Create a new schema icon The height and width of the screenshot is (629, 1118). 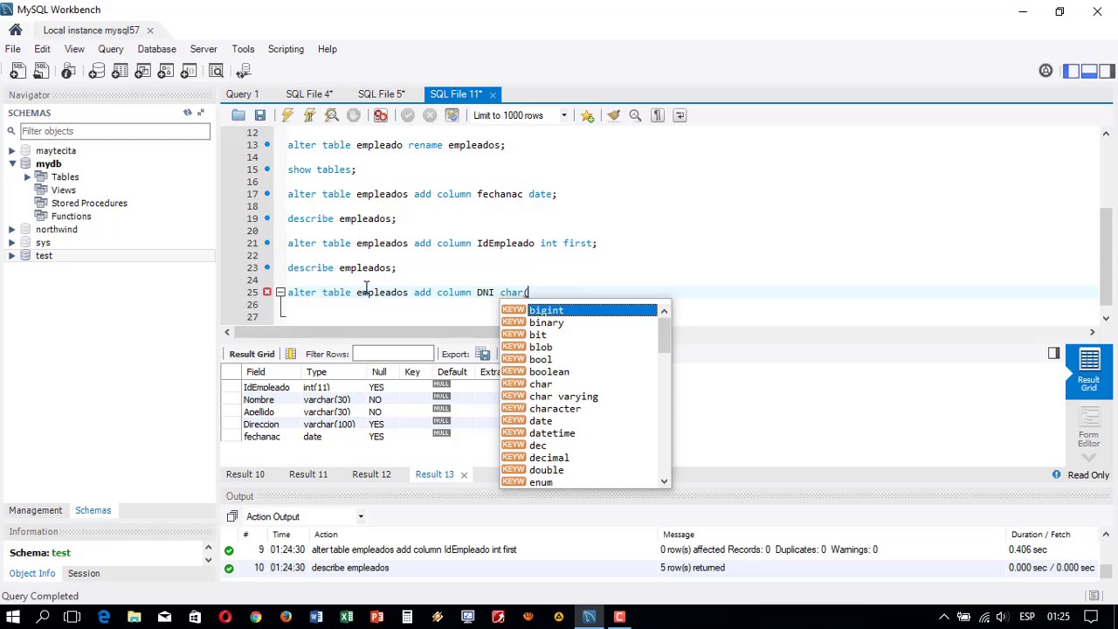pos(96,71)
